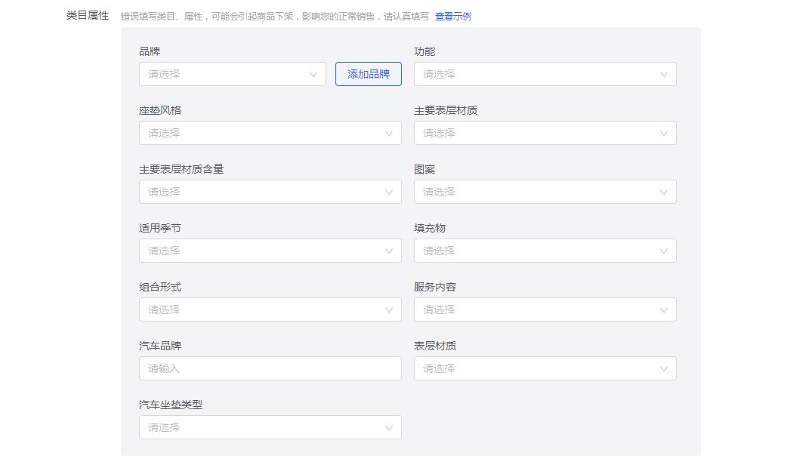The width and height of the screenshot is (809, 465).
Task: Click the chevron arrow on 填充物 selector
Action: pos(664,251)
